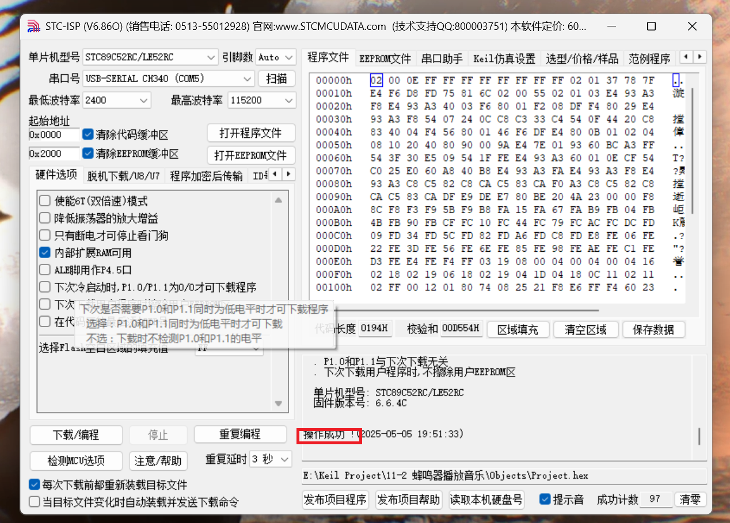Open the 串口助手 tab
This screenshot has width=730, height=523.
[442, 59]
